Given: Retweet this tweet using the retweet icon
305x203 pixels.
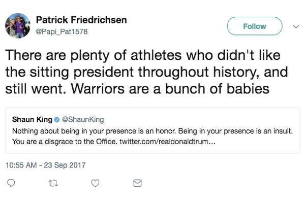Looking at the screenshot, I should (53, 183).
